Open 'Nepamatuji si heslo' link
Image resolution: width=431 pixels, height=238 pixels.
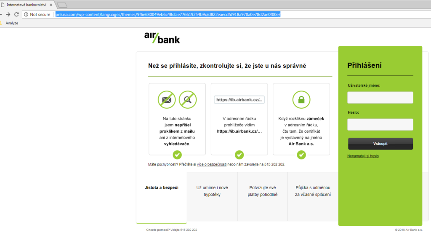tap(363, 156)
